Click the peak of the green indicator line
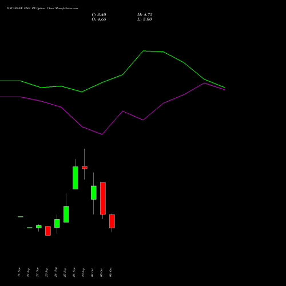 (x=144, y=51)
